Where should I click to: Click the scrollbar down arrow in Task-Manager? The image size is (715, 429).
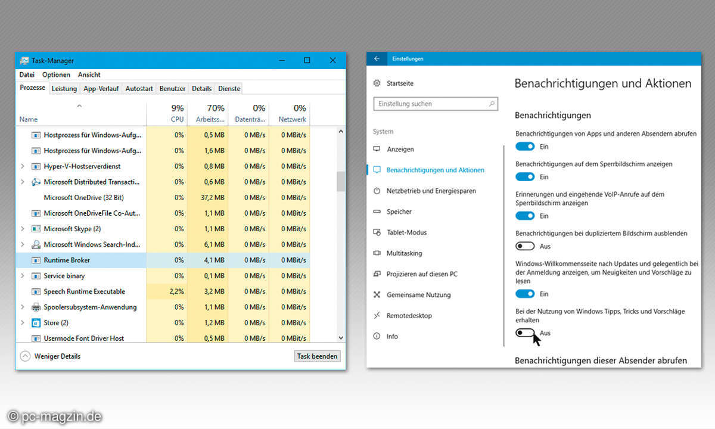(341, 338)
